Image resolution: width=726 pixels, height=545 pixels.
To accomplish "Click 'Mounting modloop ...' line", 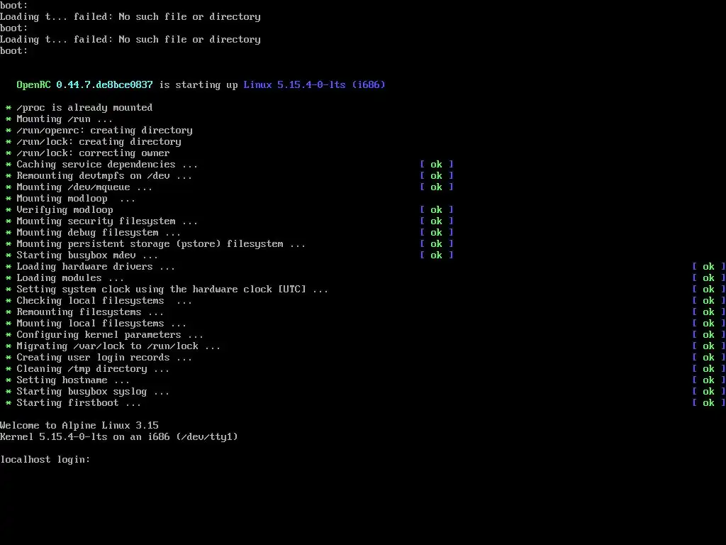I will click(76, 199).
